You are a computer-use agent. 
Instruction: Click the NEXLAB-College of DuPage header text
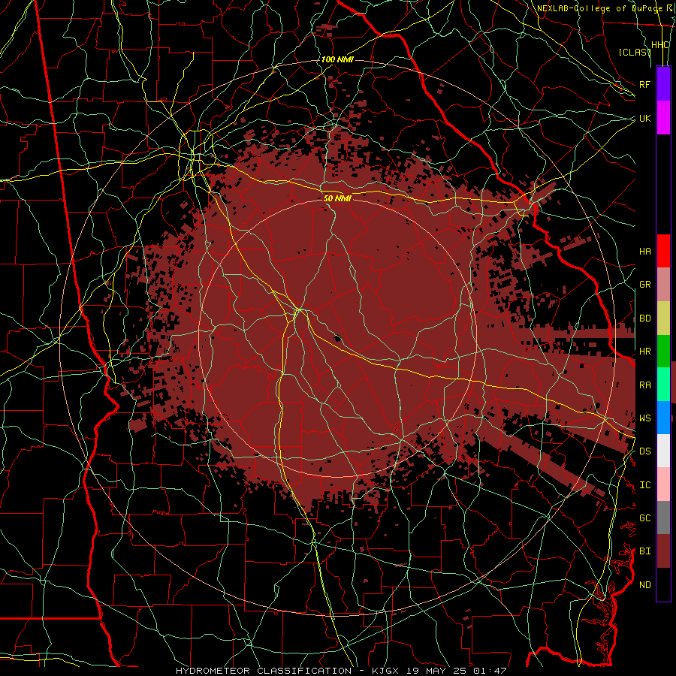(x=602, y=8)
